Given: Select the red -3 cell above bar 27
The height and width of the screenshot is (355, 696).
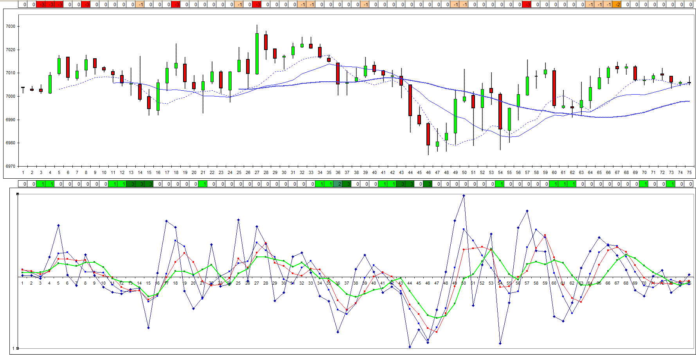Looking at the screenshot, I should pyautogui.click(x=257, y=5).
